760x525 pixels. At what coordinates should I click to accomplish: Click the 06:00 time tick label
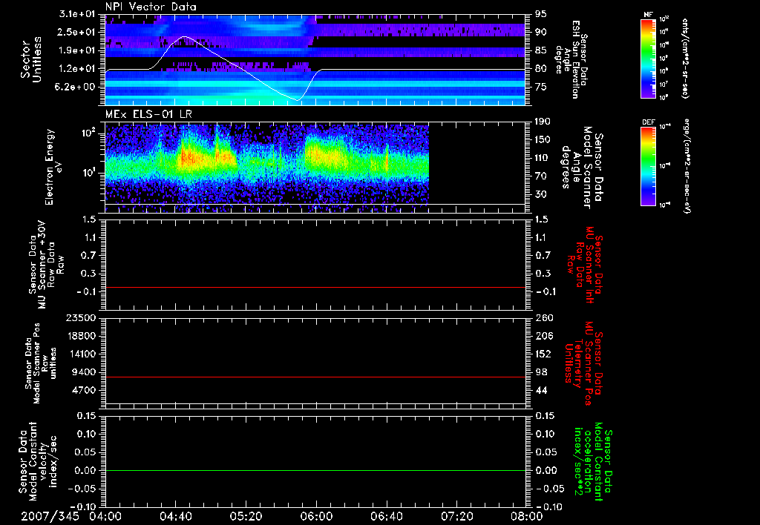pyautogui.click(x=316, y=517)
